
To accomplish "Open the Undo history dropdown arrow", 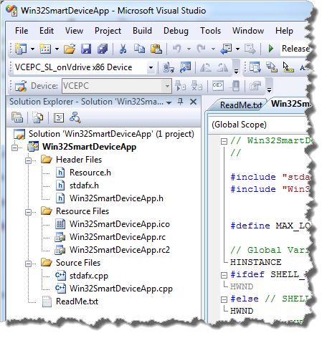I will tap(189, 49).
